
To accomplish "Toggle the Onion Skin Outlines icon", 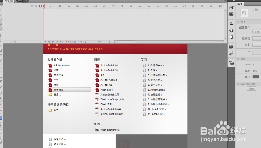I will click(x=78, y=42).
